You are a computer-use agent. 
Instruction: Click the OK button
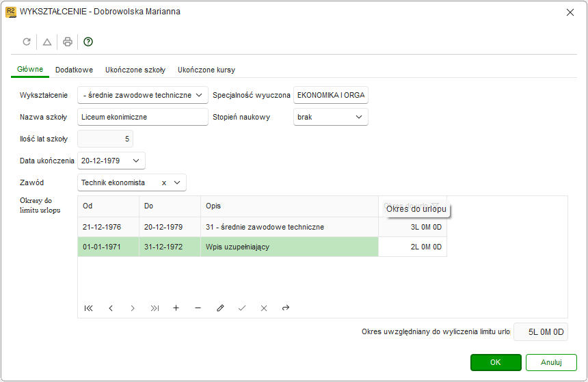(496, 362)
